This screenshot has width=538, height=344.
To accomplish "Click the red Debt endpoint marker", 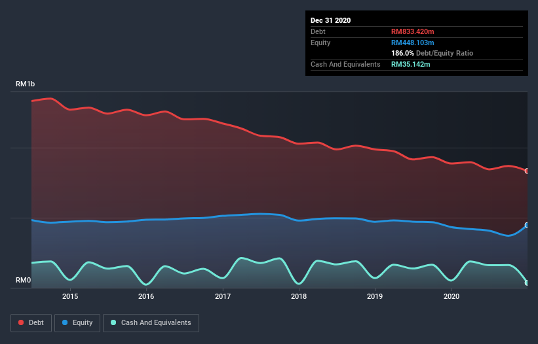I will click(527, 171).
